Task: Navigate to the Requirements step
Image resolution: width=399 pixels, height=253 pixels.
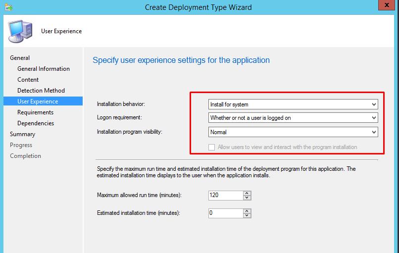Action: 35,112
